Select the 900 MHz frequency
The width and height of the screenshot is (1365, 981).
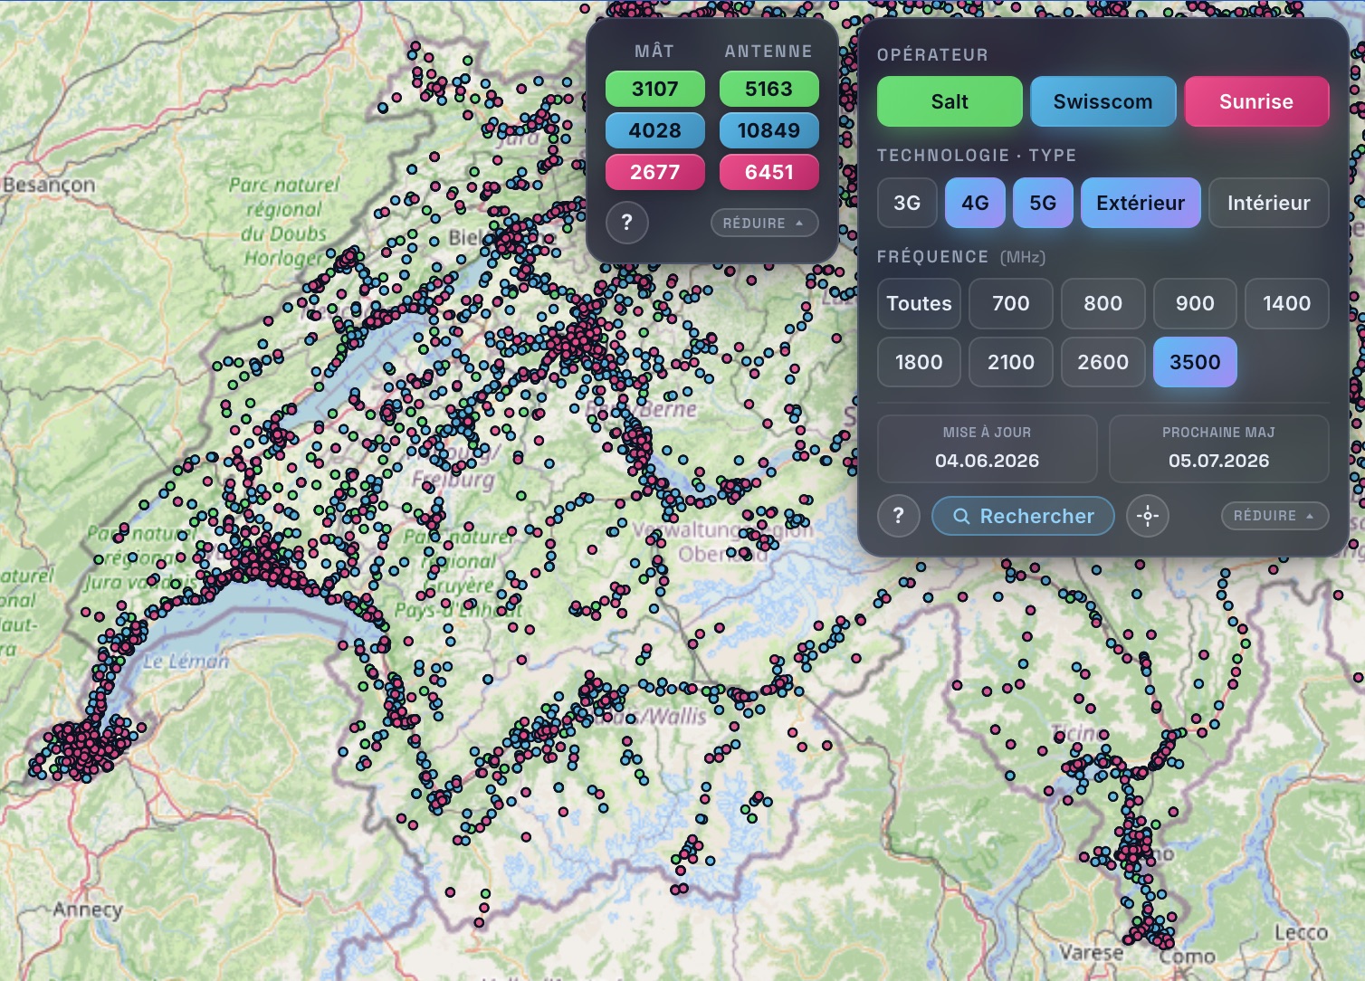click(1195, 303)
